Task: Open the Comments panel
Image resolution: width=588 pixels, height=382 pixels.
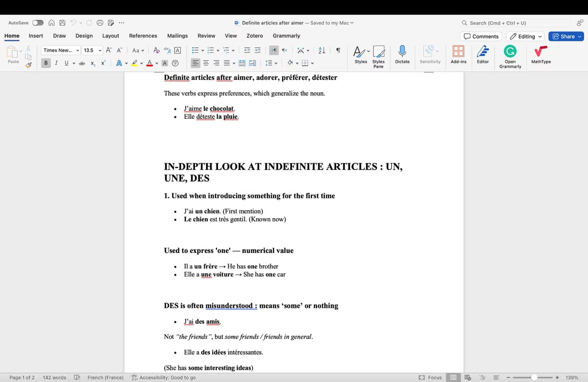Action: pyautogui.click(x=481, y=36)
